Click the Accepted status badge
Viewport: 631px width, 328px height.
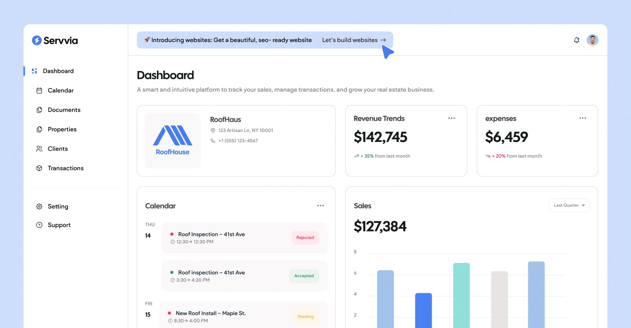point(304,276)
